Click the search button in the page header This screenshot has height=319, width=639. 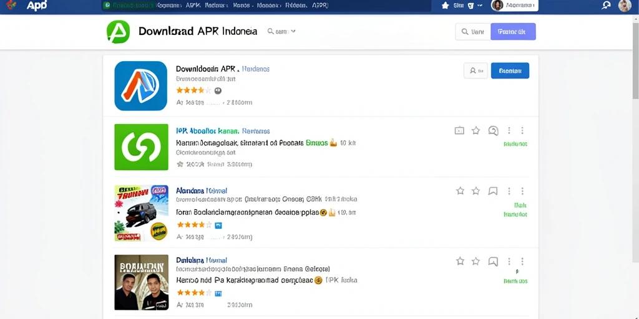pyautogui.click(x=473, y=31)
